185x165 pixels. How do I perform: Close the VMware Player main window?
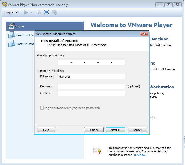click(177, 5)
